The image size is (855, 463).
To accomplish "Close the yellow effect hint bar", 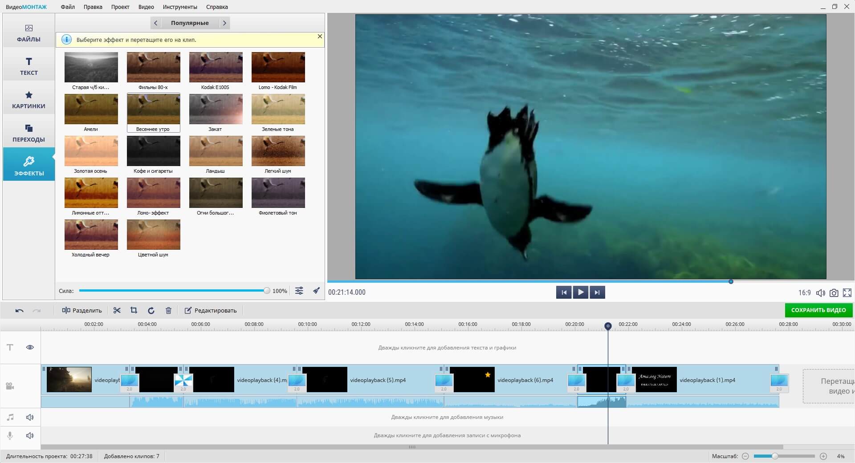I will click(320, 37).
